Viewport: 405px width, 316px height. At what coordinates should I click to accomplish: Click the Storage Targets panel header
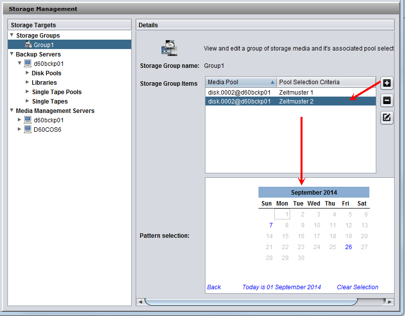(x=69, y=25)
